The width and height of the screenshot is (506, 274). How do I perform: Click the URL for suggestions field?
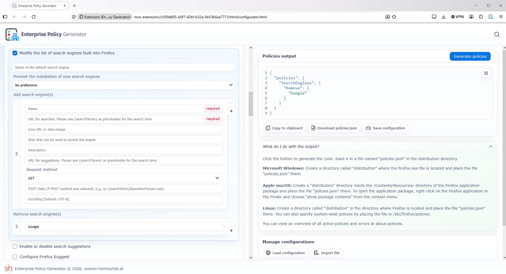click(x=124, y=160)
